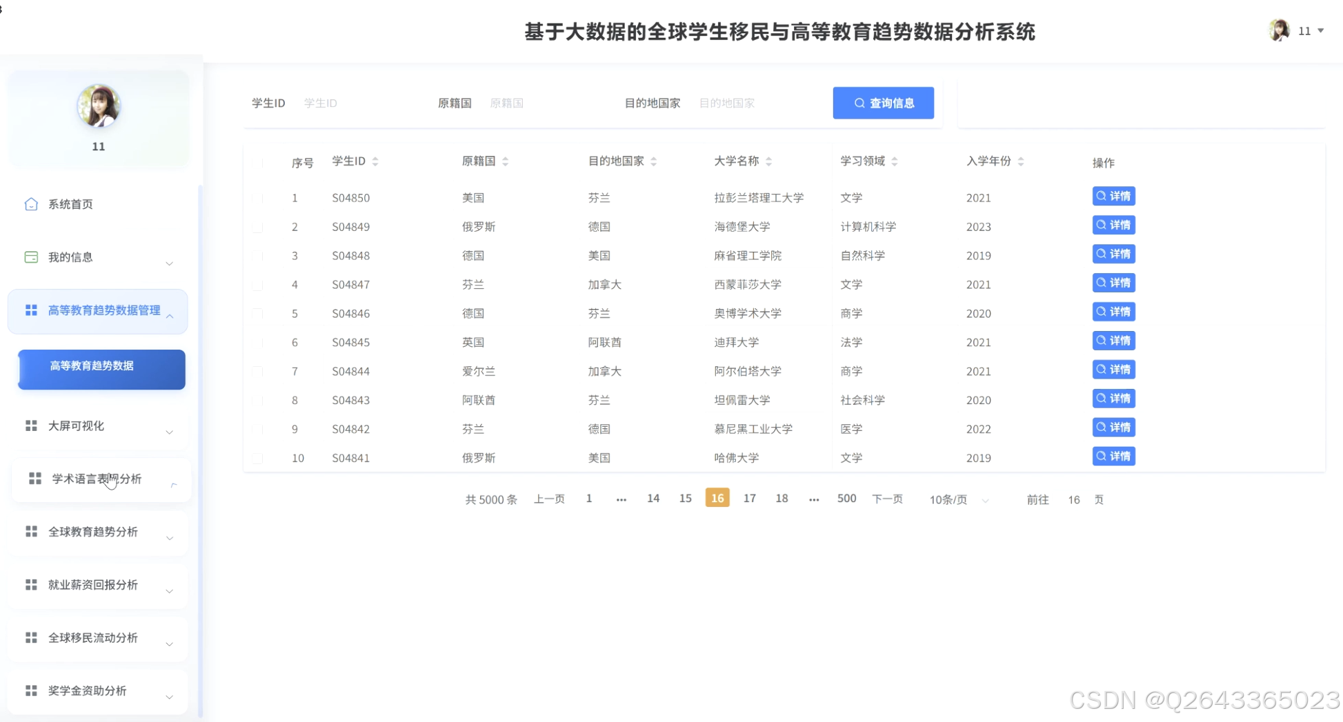Sort table by 原籍国 column arrows
The width and height of the screenshot is (1343, 722).
506,161
